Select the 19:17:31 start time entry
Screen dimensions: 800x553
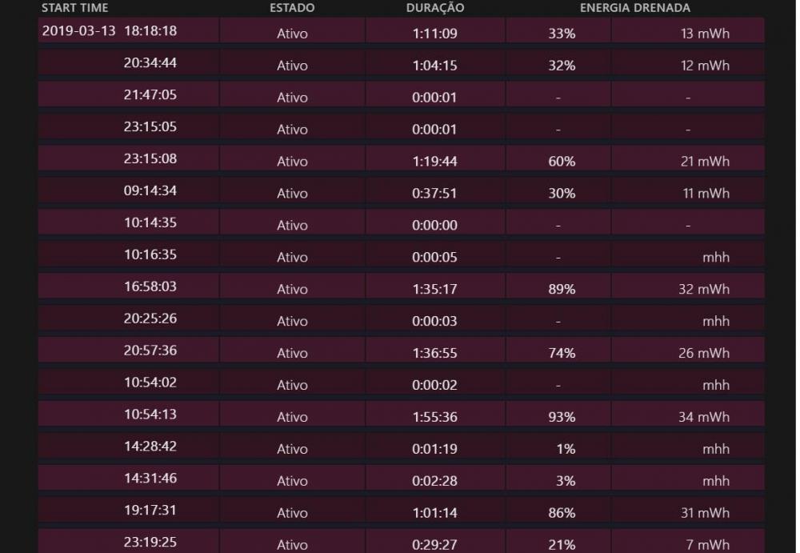pyautogui.click(x=150, y=511)
